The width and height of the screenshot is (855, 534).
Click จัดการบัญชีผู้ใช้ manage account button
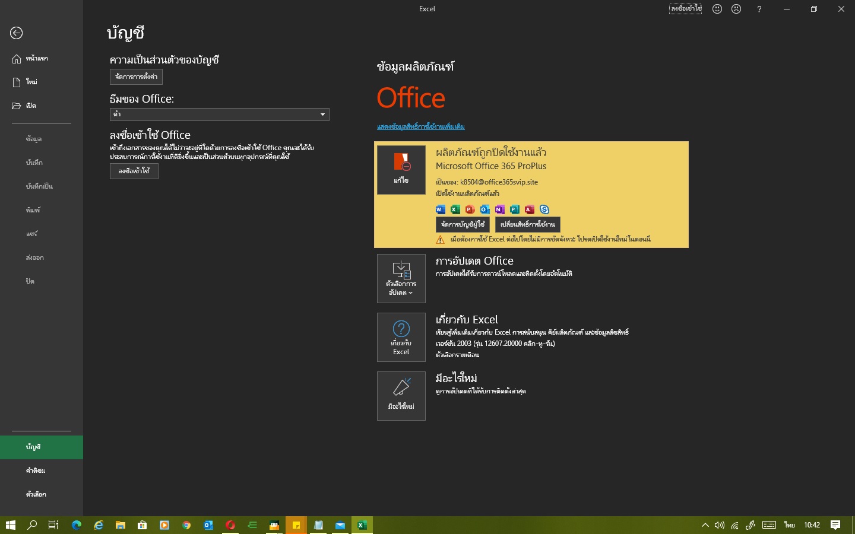463,224
